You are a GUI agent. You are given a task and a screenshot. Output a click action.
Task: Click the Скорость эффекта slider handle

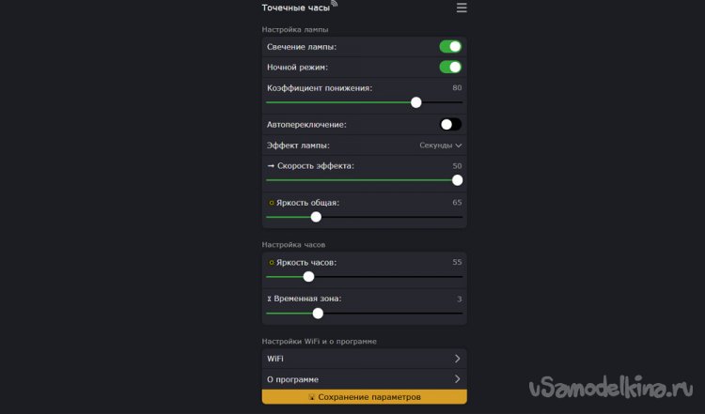click(x=458, y=180)
